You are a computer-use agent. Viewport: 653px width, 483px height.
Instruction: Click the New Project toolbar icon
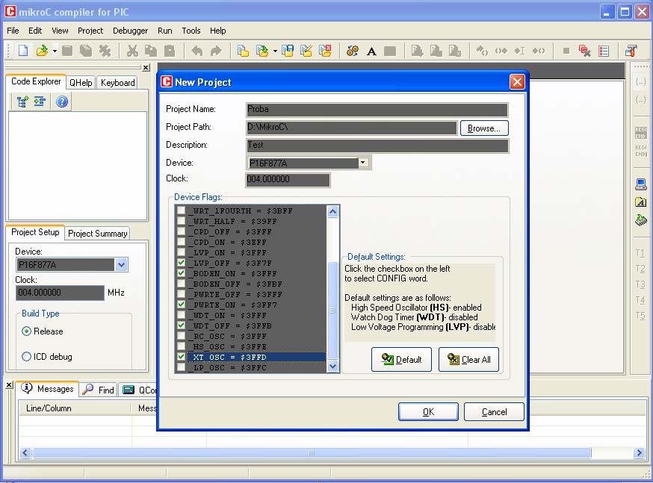pyautogui.click(x=243, y=51)
